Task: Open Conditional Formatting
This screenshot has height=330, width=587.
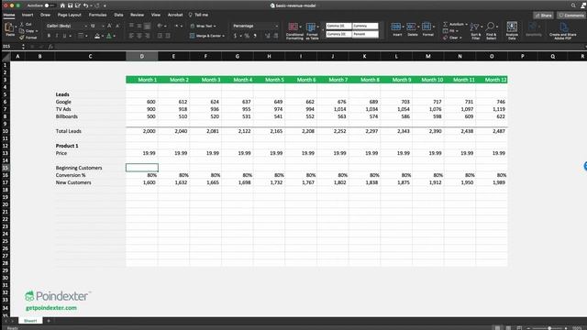Action: click(294, 30)
